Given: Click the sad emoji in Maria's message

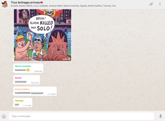Looking at the screenshot, I should click(x=28, y=70).
